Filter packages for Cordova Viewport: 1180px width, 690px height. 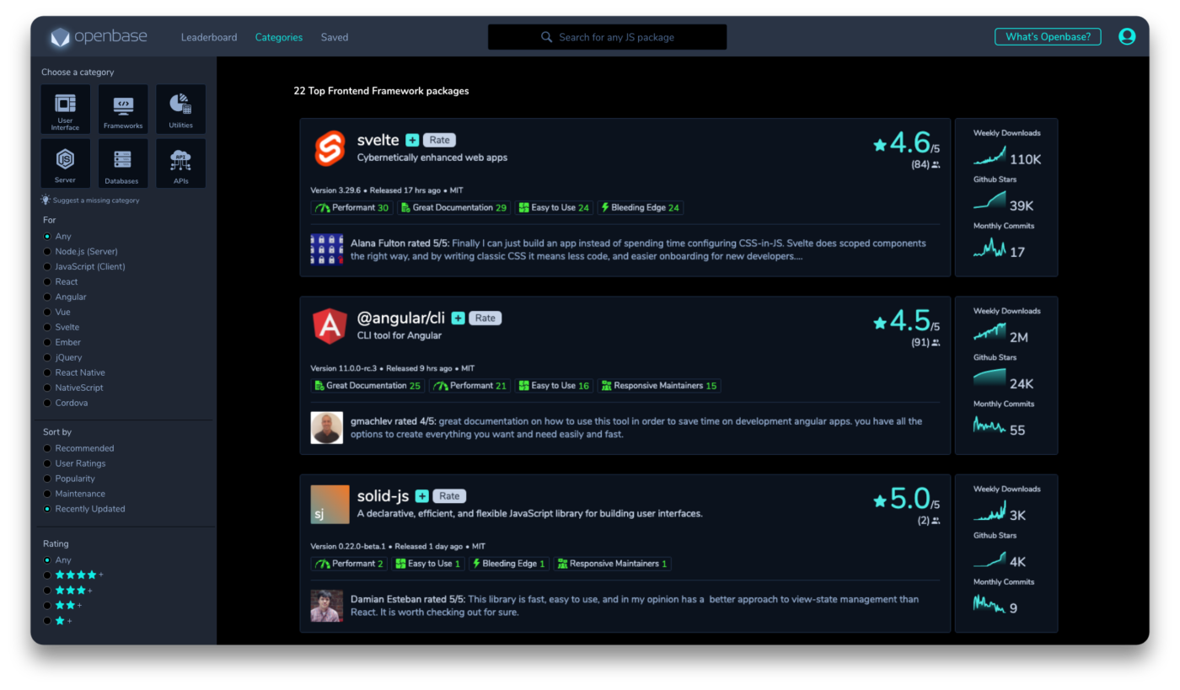[x=66, y=404]
